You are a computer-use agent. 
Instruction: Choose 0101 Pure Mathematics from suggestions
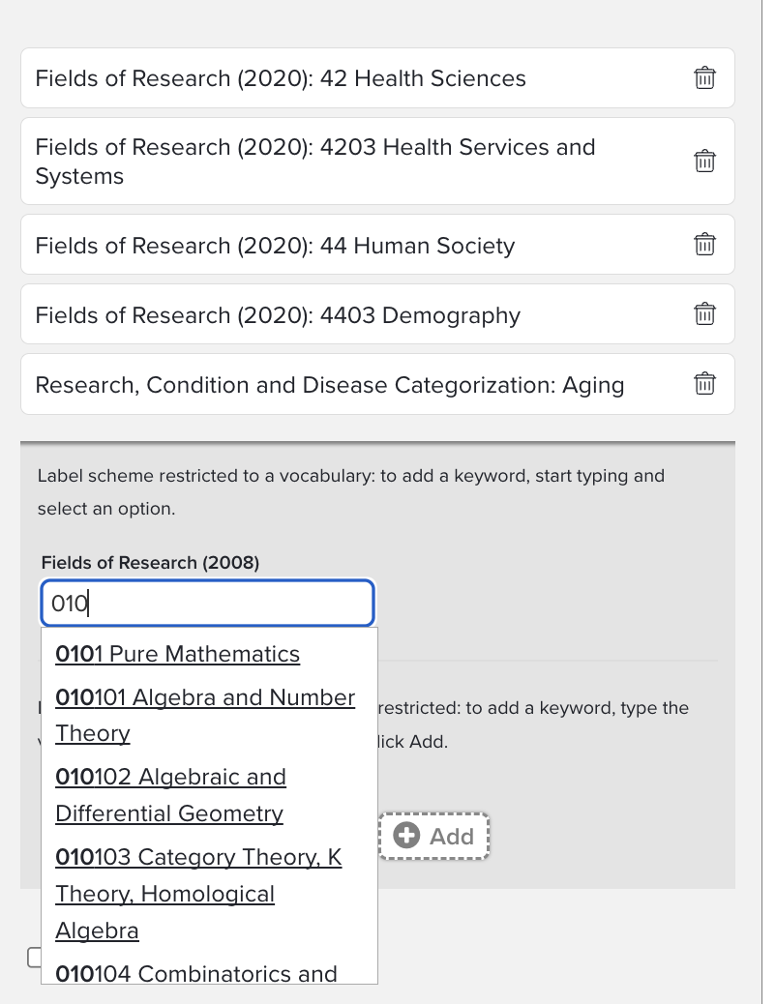coord(178,654)
